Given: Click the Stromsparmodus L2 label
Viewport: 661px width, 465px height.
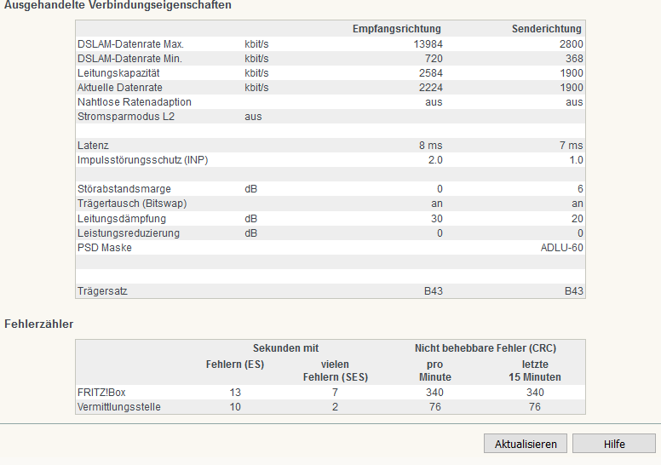Looking at the screenshot, I should [125, 117].
